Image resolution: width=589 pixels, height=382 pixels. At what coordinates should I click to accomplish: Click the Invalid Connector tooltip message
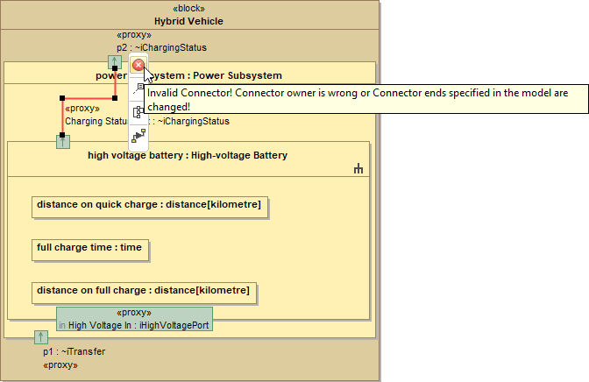(x=358, y=99)
